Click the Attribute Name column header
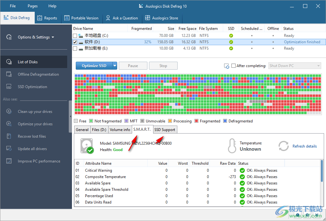Image resolution: width=326 pixels, height=221 pixels. tap(116, 163)
